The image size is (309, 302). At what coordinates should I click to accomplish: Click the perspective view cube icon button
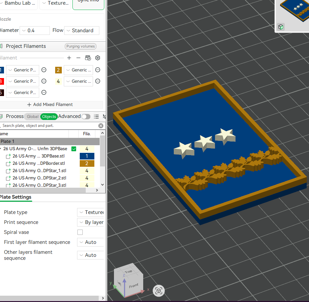158,291
